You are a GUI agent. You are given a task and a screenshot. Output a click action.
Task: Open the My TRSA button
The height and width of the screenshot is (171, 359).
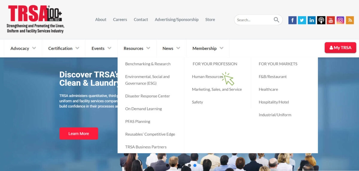pos(340,48)
